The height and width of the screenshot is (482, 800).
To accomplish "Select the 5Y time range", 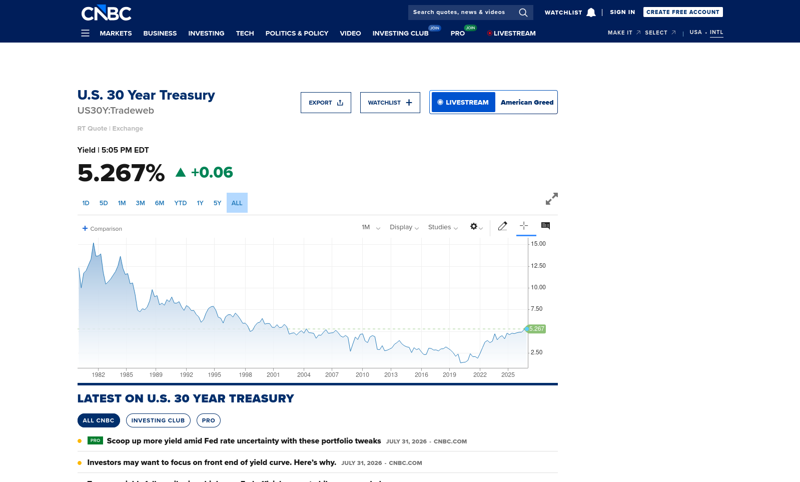I will coord(217,203).
